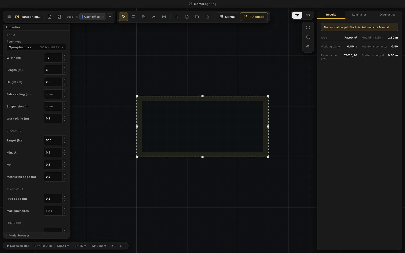
Task: Click the SNAP 0.01 m status item
Action: tap(43, 246)
